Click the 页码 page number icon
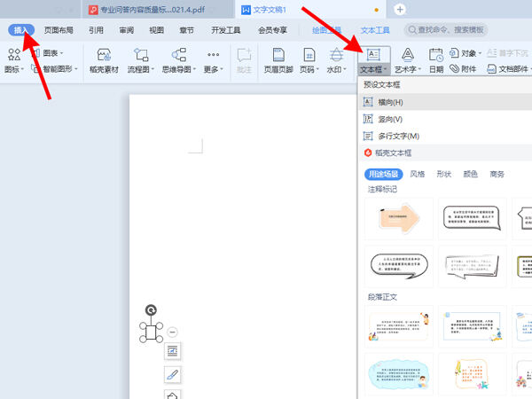Screen dimensions: 532x399 pos(309,59)
